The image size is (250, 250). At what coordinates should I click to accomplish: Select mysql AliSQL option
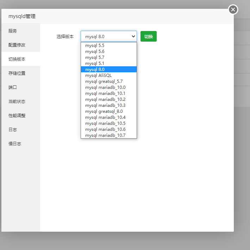pos(109,75)
